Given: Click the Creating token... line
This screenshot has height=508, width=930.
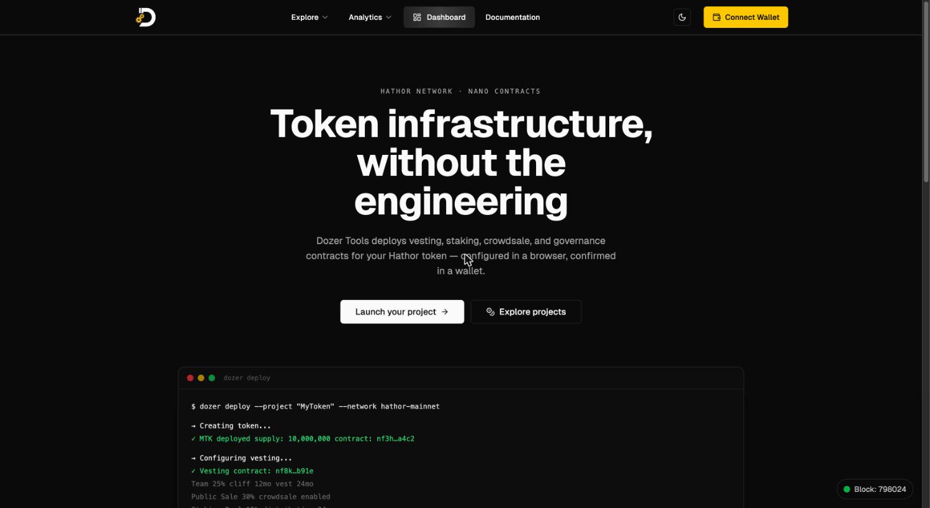Looking at the screenshot, I should 231,426.
